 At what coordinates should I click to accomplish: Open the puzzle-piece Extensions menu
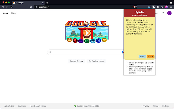[158, 7]
